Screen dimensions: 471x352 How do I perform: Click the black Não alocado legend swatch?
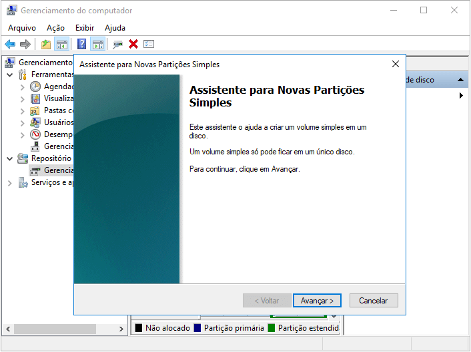[139, 328]
